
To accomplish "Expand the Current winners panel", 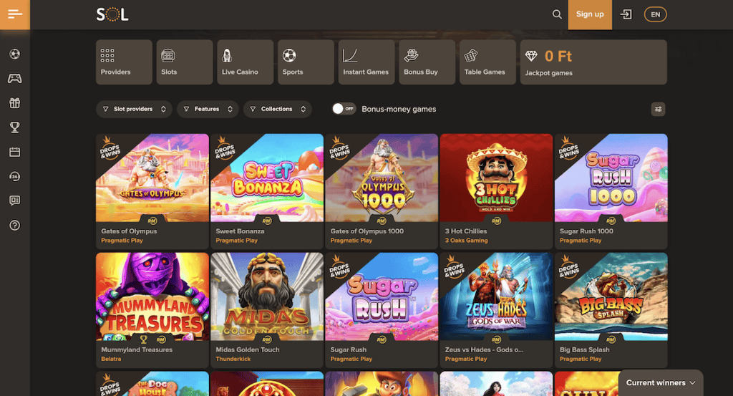I will (x=661, y=383).
